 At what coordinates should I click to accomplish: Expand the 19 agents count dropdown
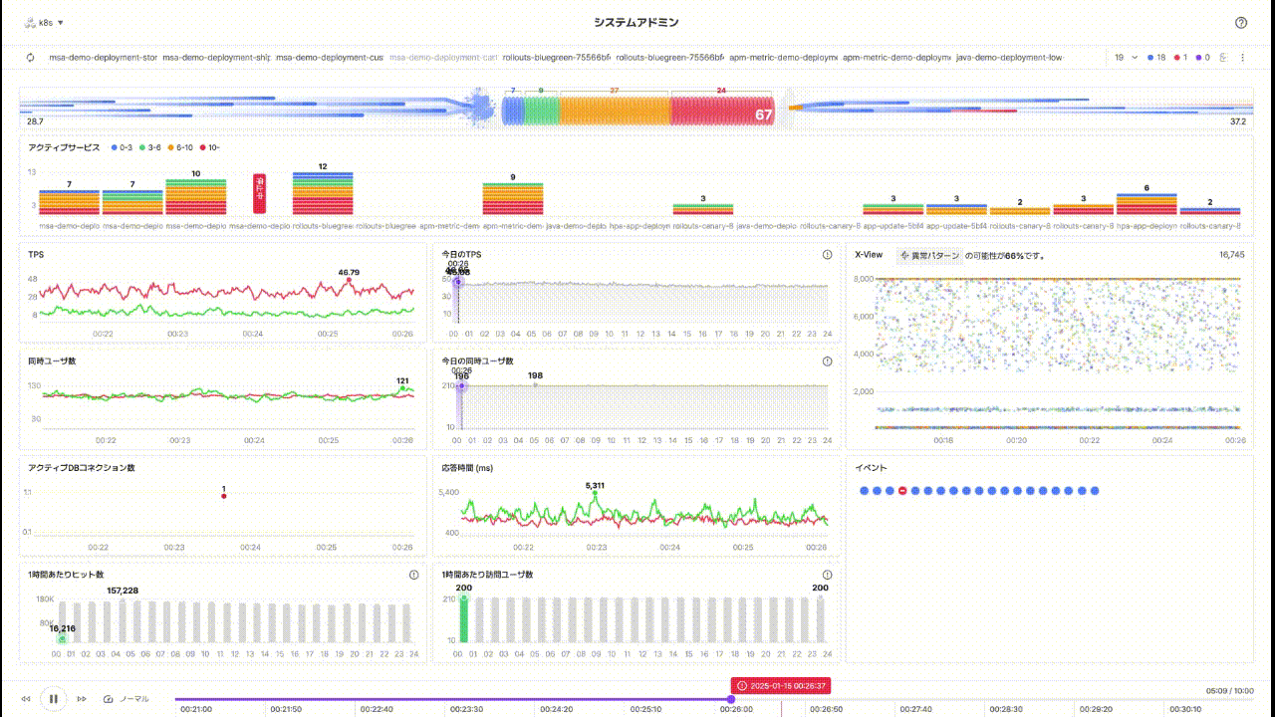tap(1126, 58)
